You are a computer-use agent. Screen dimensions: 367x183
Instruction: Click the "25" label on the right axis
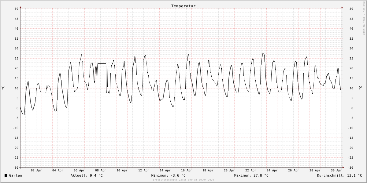(x=351, y=58)
